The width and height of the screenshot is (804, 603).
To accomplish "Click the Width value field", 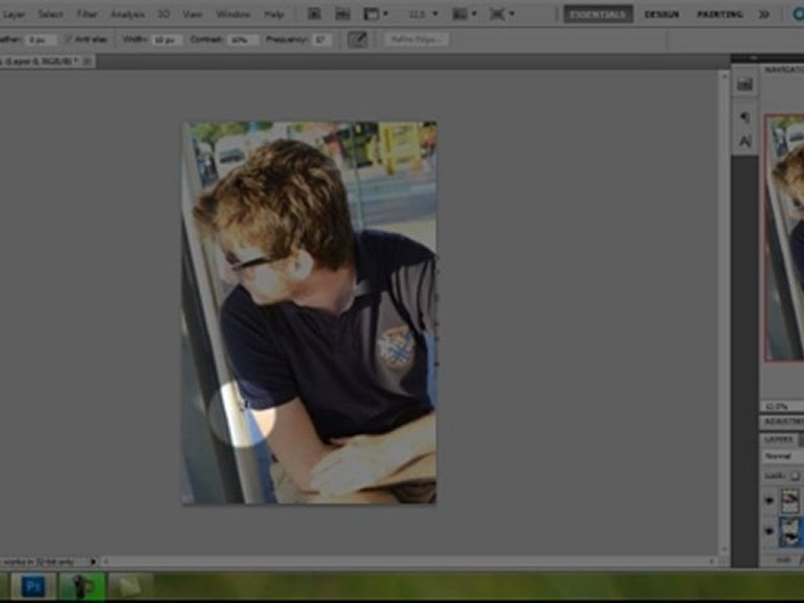I will (x=166, y=39).
